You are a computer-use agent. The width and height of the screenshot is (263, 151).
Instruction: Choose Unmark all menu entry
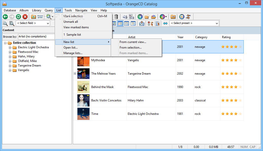pos(84,22)
